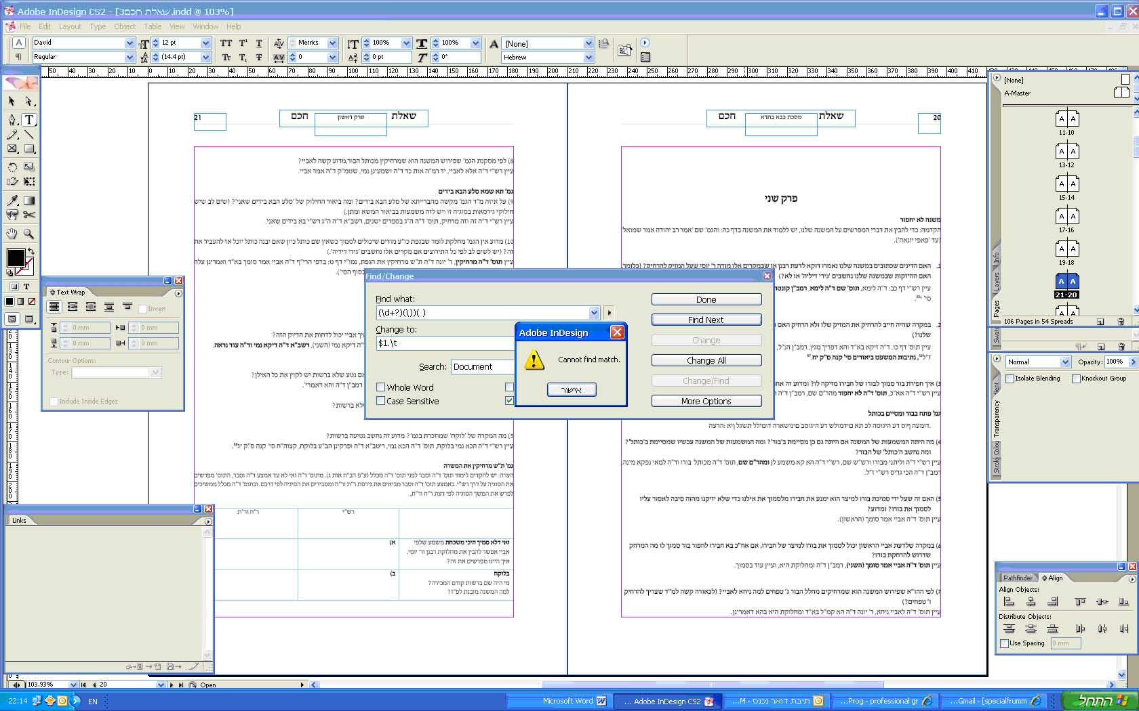Select the Type tool in the toolbox
Viewport: 1139px width, 711px height.
(29, 120)
